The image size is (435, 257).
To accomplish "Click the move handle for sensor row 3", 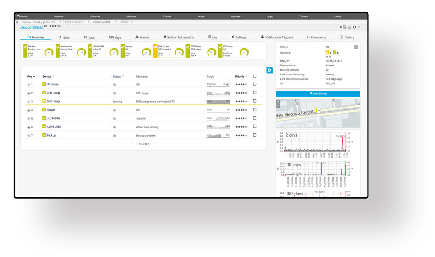I will pos(29,102).
